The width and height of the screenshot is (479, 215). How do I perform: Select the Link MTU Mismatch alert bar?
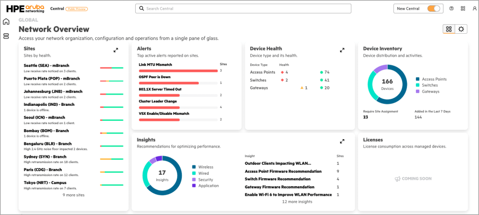click(x=178, y=71)
